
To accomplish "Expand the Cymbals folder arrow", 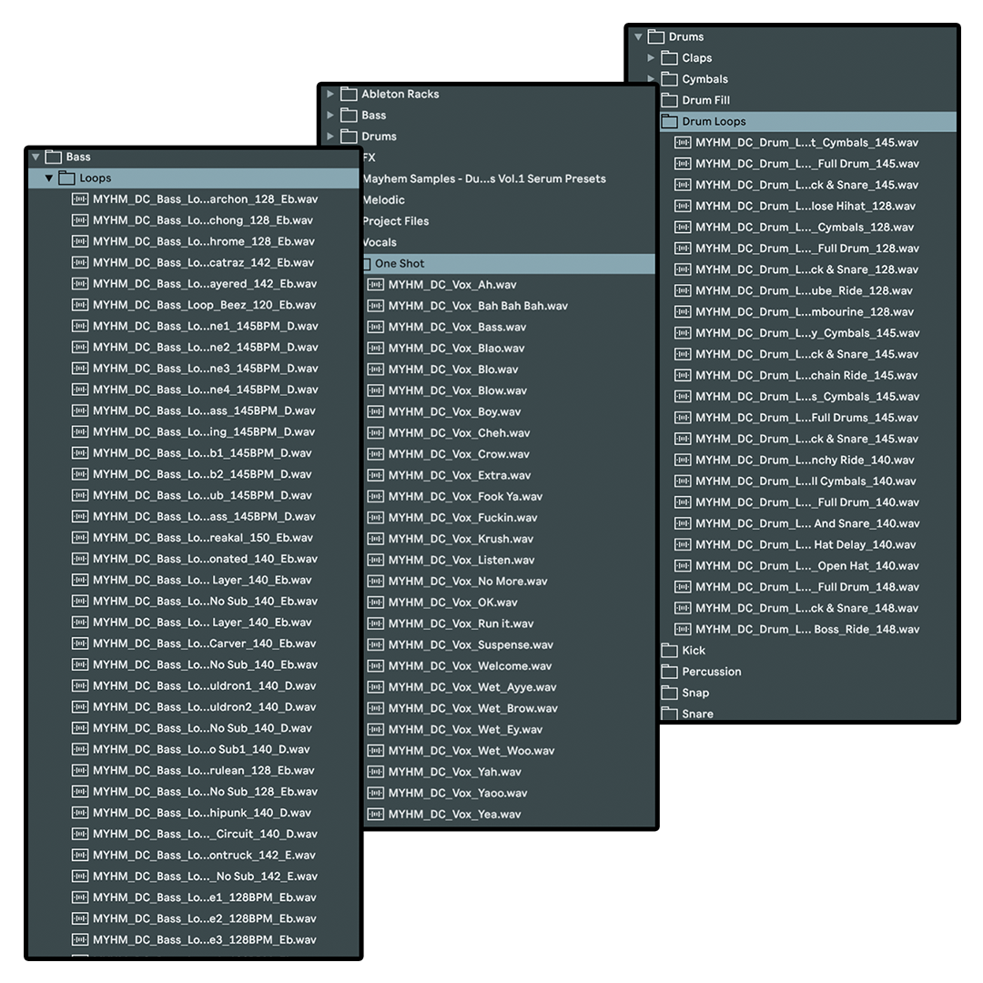I will [651, 79].
